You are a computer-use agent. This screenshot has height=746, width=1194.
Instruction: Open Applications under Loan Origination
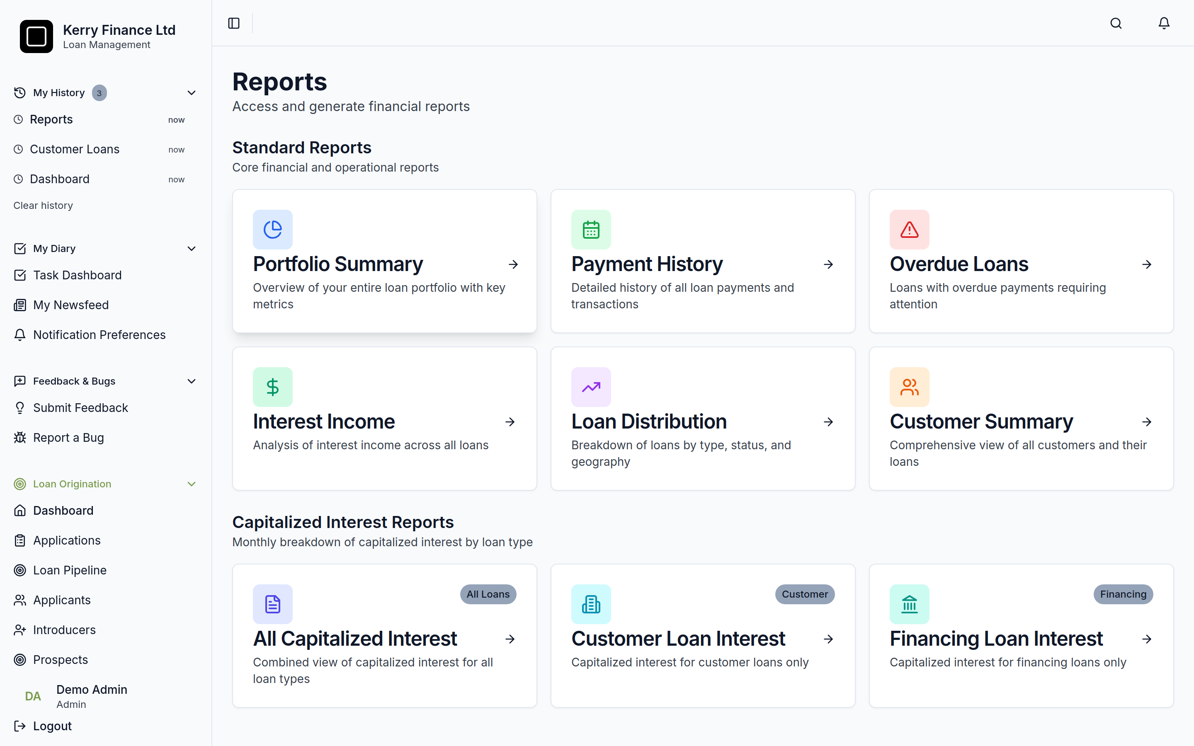click(105, 540)
